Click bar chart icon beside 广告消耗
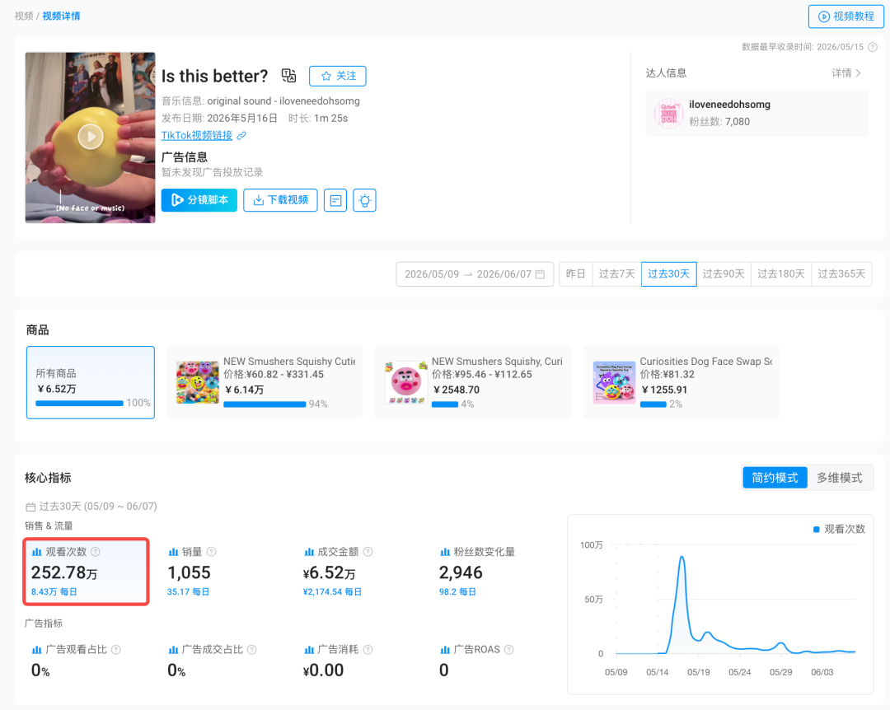Viewport: 890px width, 710px height. 309,650
